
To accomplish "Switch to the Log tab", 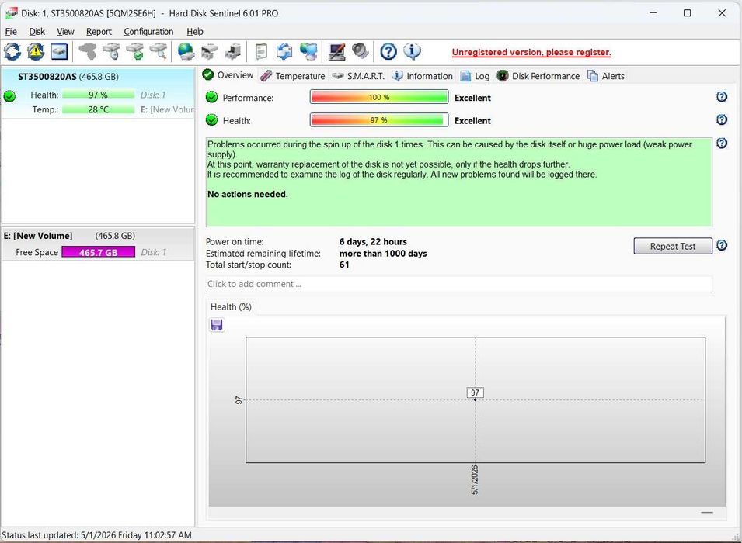I will point(476,76).
